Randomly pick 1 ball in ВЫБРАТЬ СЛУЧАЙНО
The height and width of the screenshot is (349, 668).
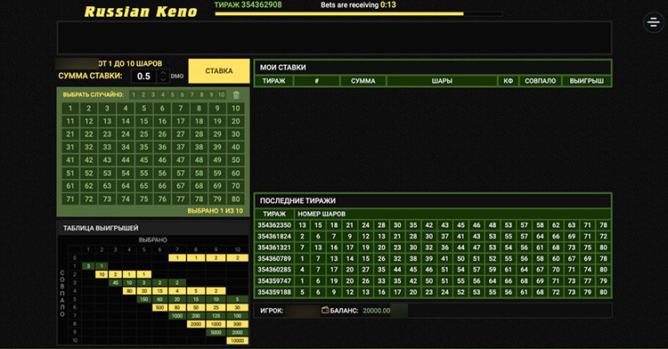(134, 94)
